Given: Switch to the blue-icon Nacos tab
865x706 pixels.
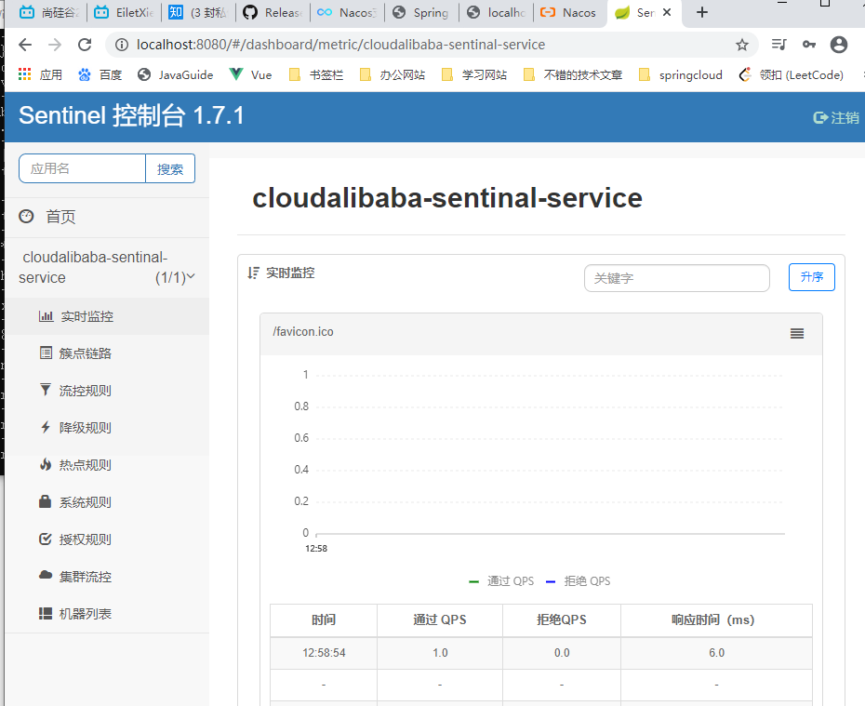Looking at the screenshot, I should (348, 12).
